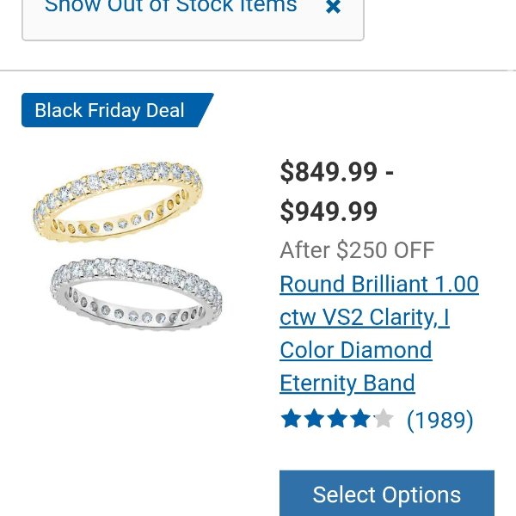
Task: Click the second blue rating star
Action: [314, 419]
